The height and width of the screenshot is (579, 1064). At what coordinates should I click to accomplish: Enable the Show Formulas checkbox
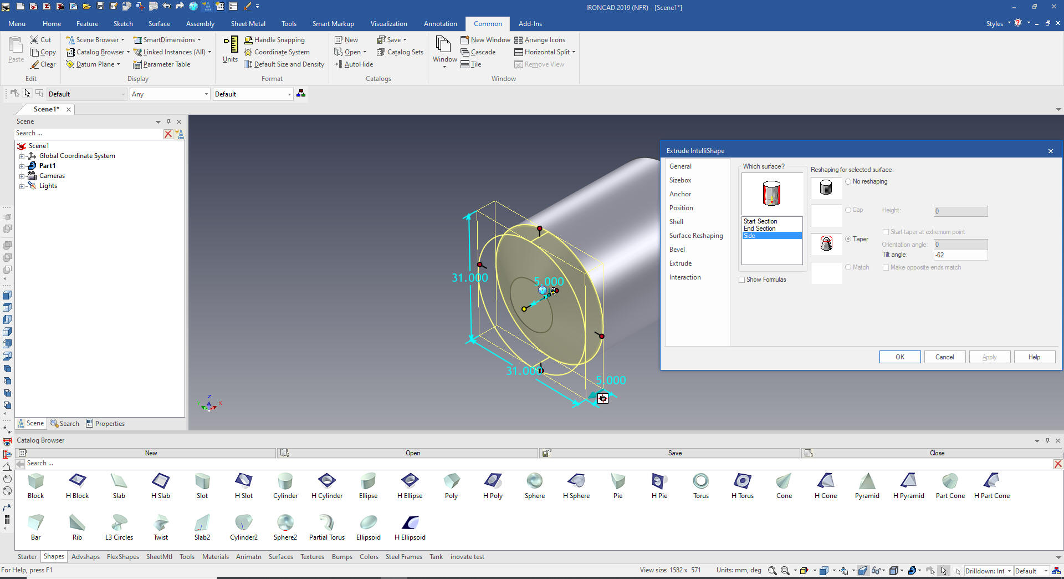pos(741,280)
